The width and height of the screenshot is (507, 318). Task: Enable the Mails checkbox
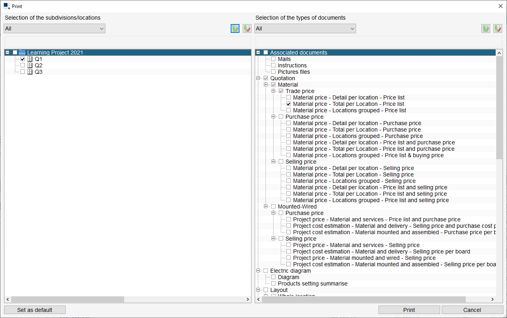tap(273, 59)
